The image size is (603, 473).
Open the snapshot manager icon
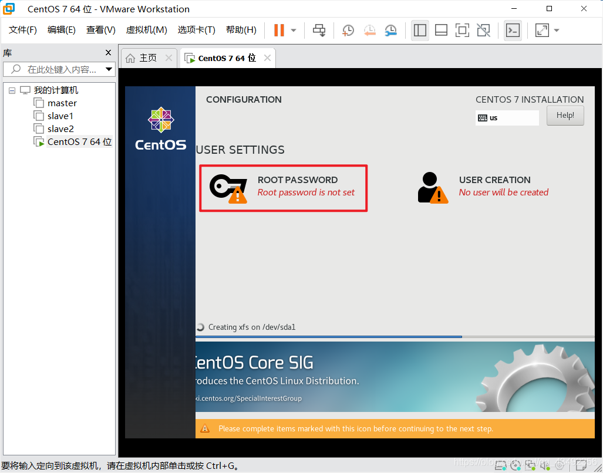(390, 30)
